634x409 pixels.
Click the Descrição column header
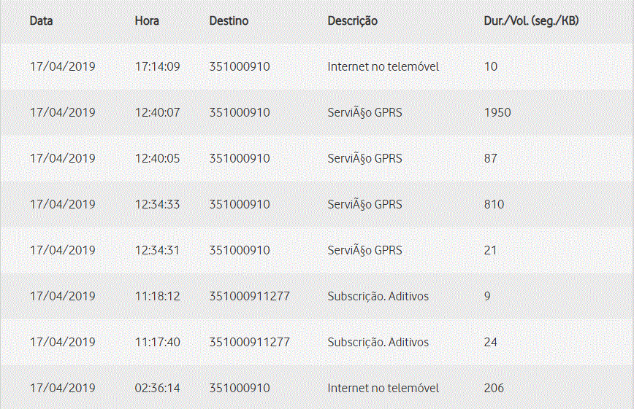[x=353, y=21]
